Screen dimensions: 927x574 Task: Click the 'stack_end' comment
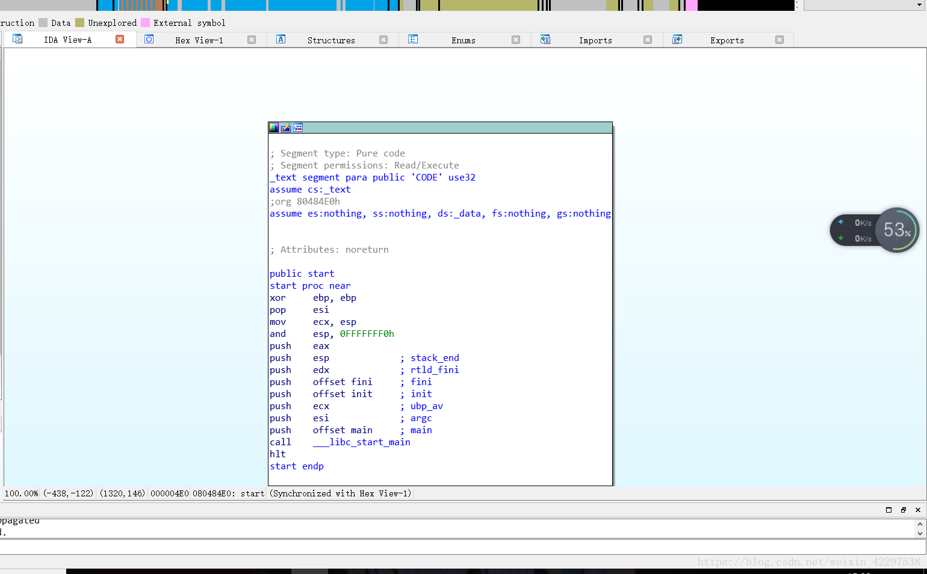[435, 358]
